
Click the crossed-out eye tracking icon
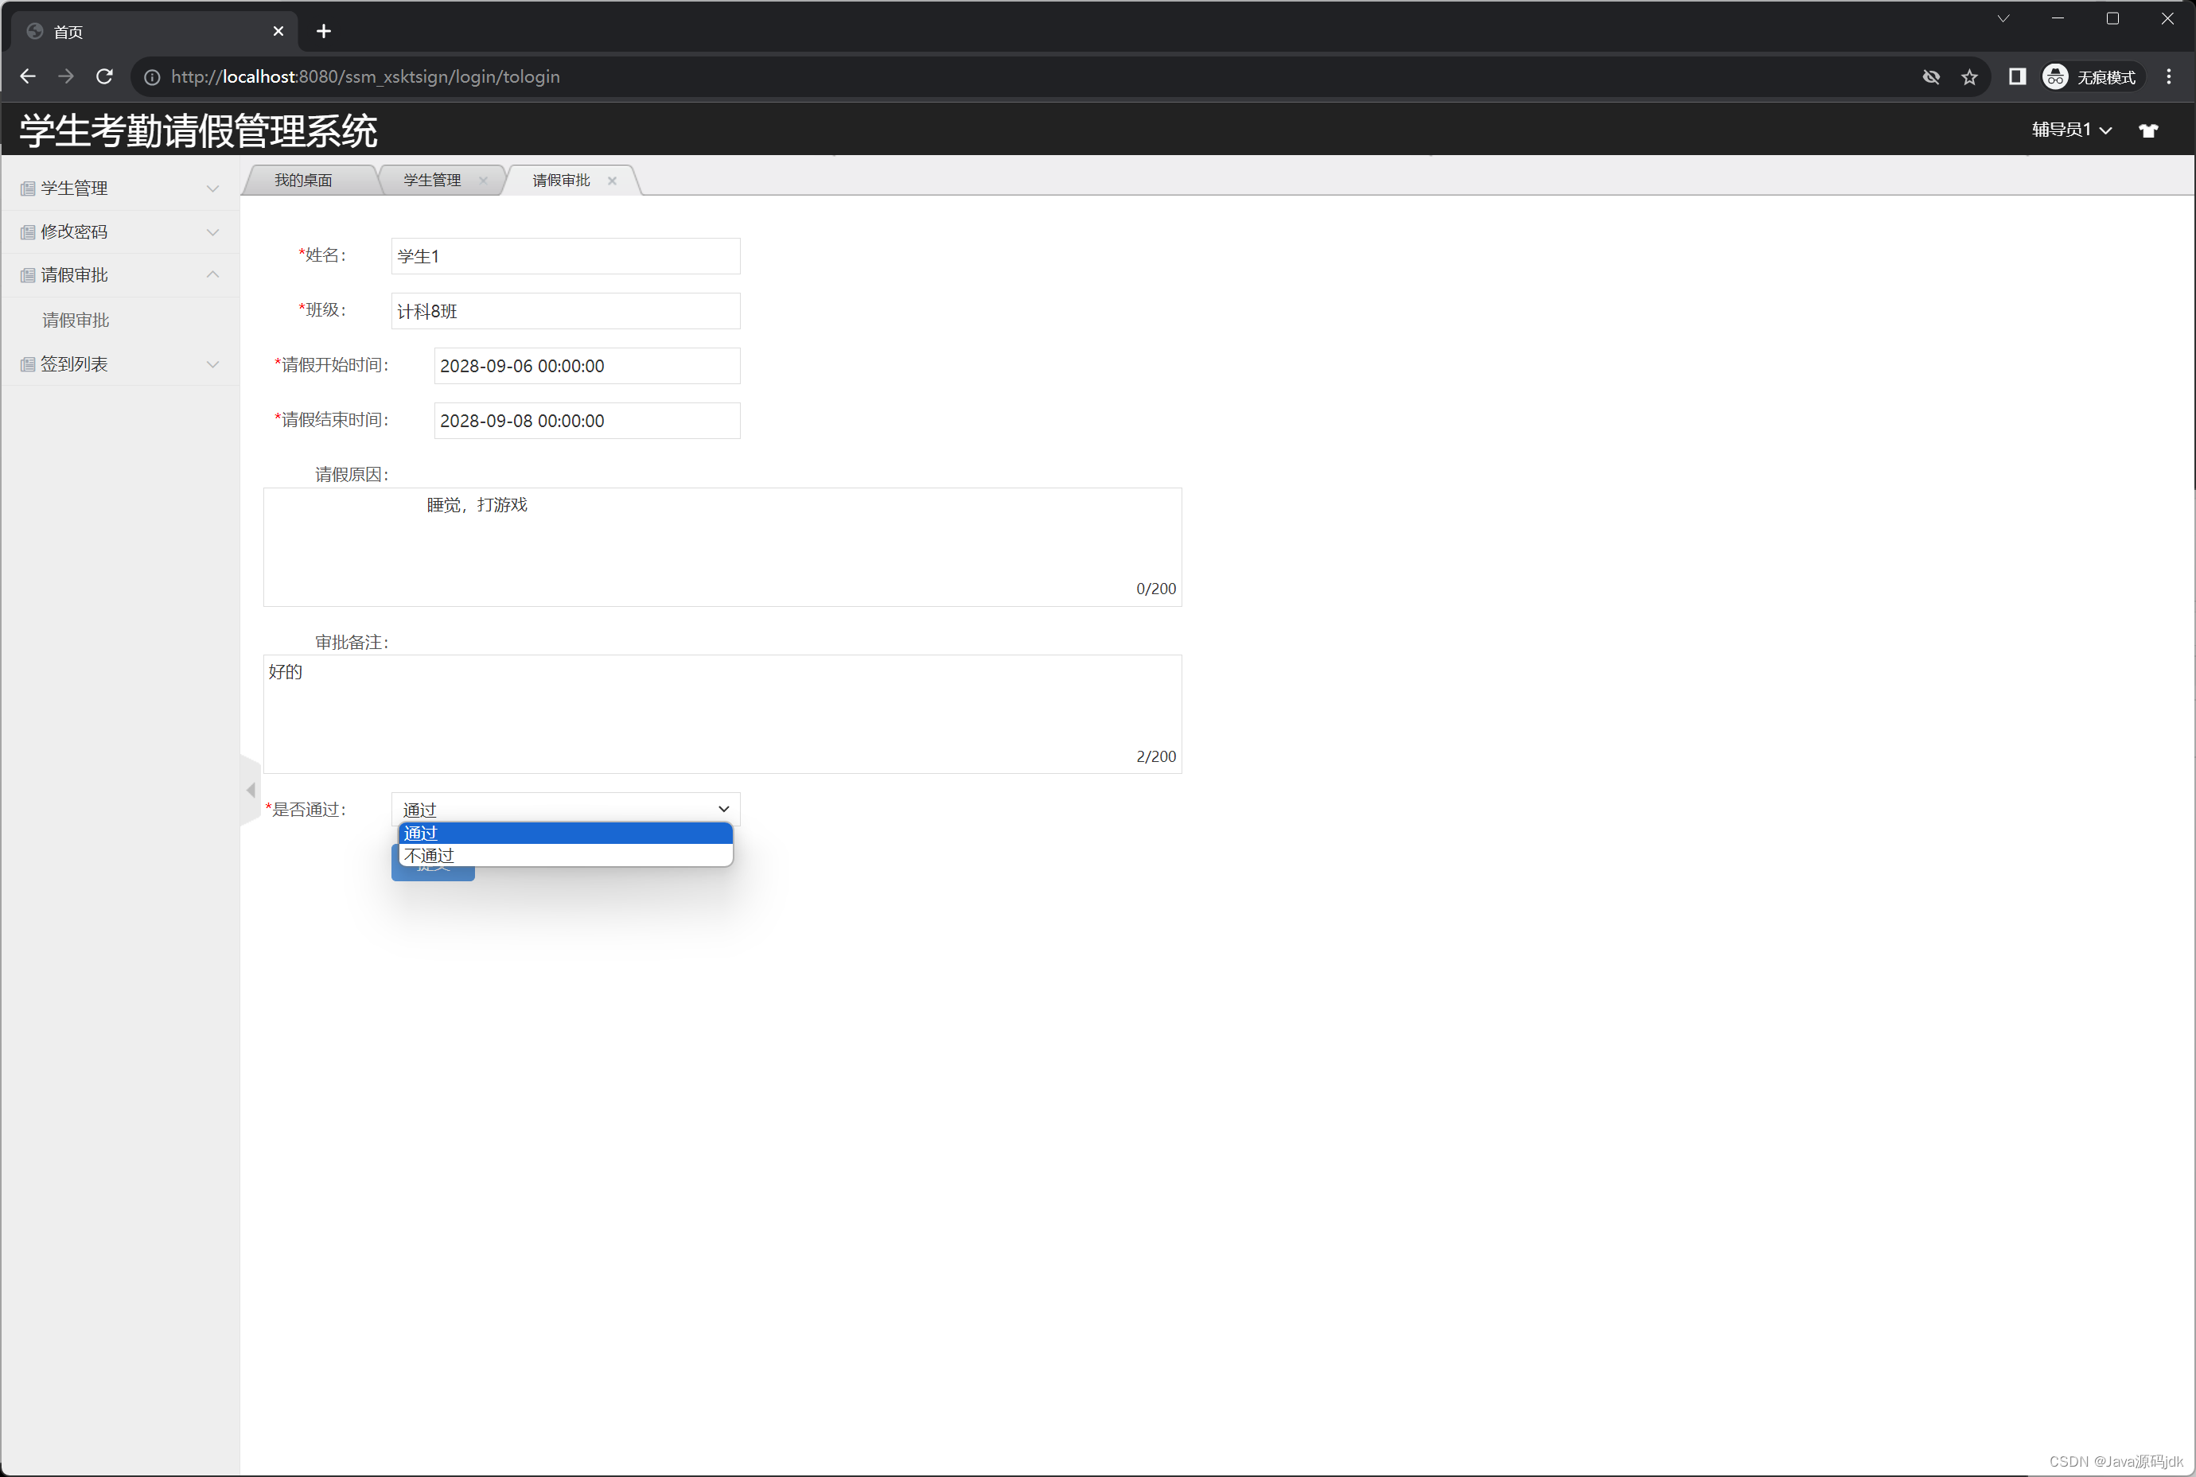point(1931,77)
